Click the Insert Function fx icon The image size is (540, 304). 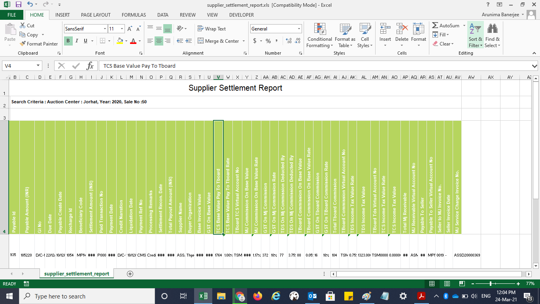90,66
